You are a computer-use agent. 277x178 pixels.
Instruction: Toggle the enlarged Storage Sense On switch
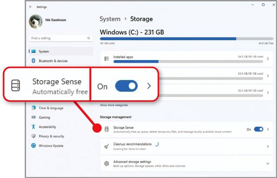click(x=126, y=86)
